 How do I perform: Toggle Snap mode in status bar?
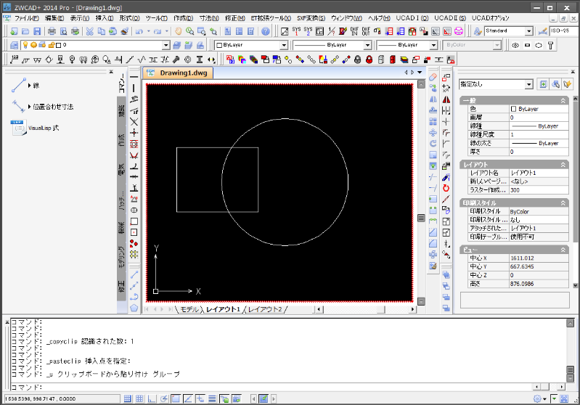[x=127, y=398]
